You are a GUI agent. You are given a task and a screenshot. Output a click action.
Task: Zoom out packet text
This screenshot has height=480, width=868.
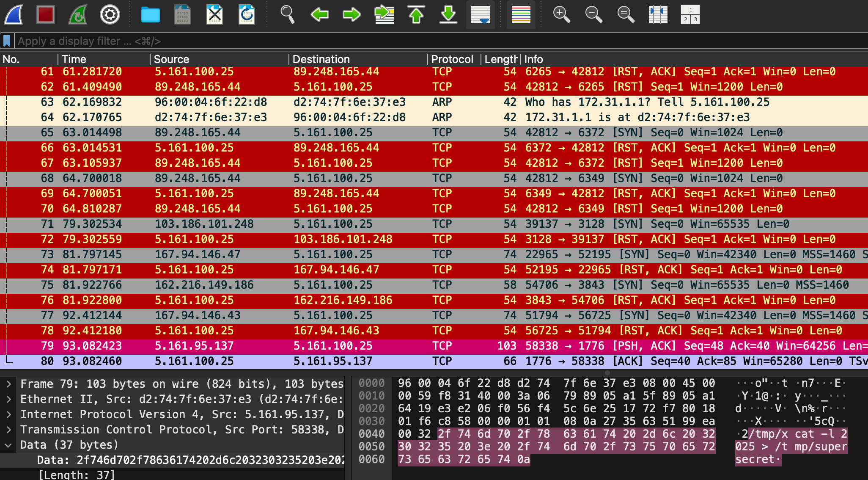[x=594, y=15]
